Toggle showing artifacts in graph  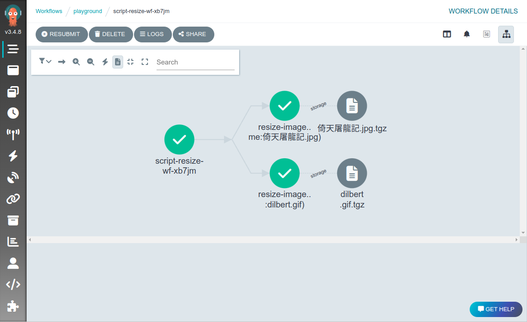(118, 62)
